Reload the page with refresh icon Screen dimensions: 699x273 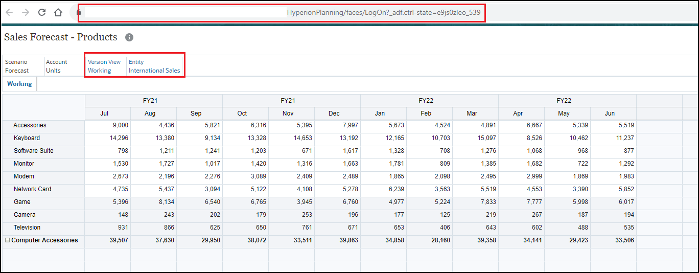42,12
